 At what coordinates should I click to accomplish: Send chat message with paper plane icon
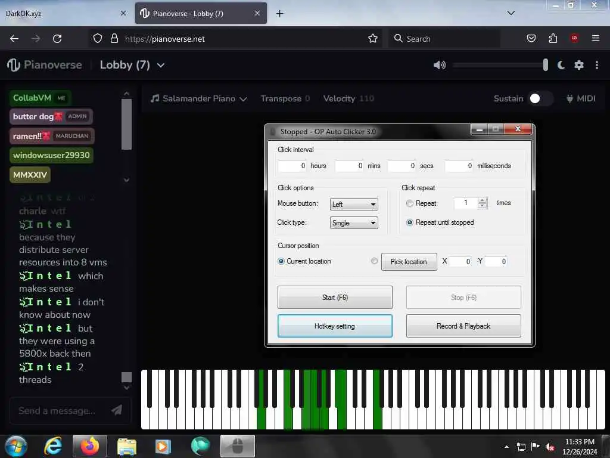coord(117,410)
